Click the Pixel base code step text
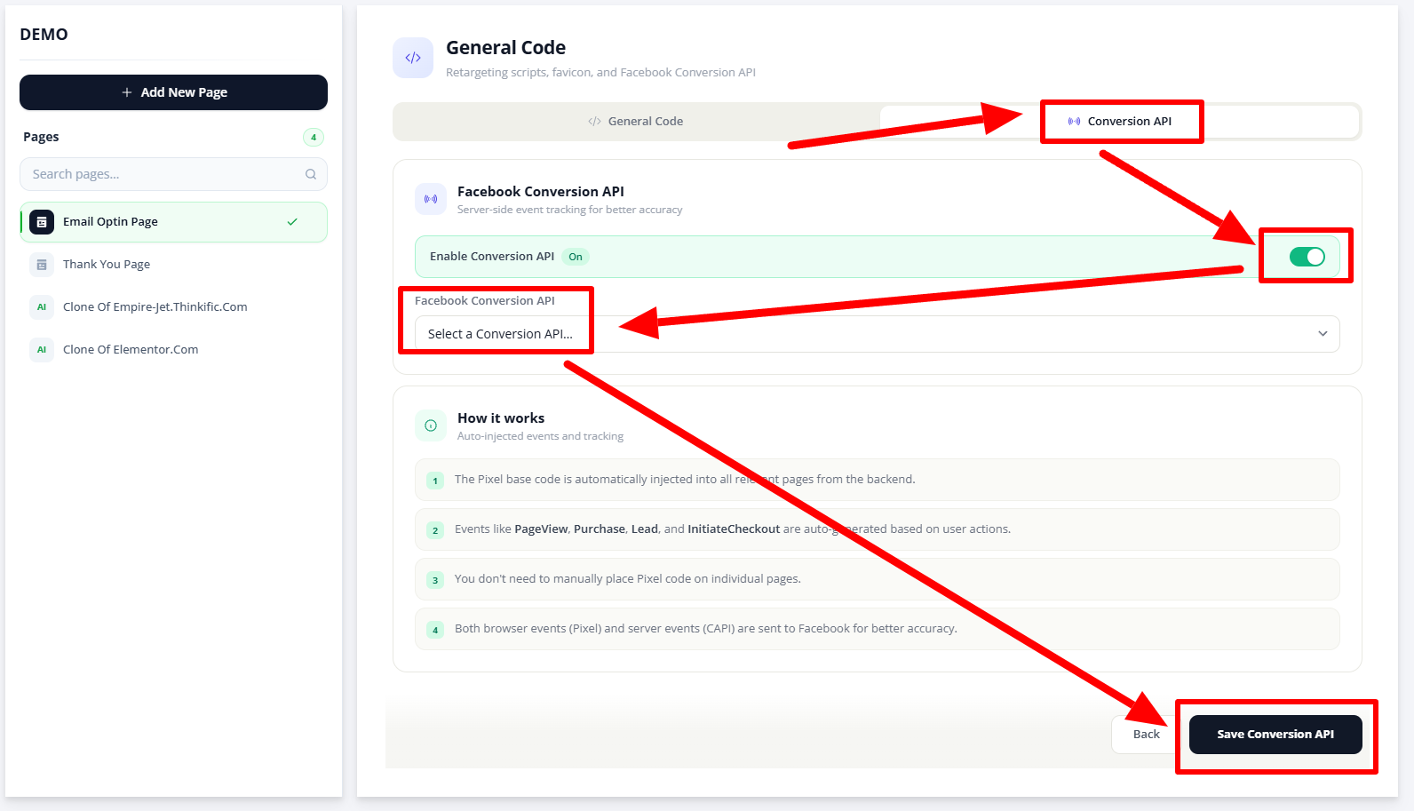The height and width of the screenshot is (811, 1414). coord(685,480)
